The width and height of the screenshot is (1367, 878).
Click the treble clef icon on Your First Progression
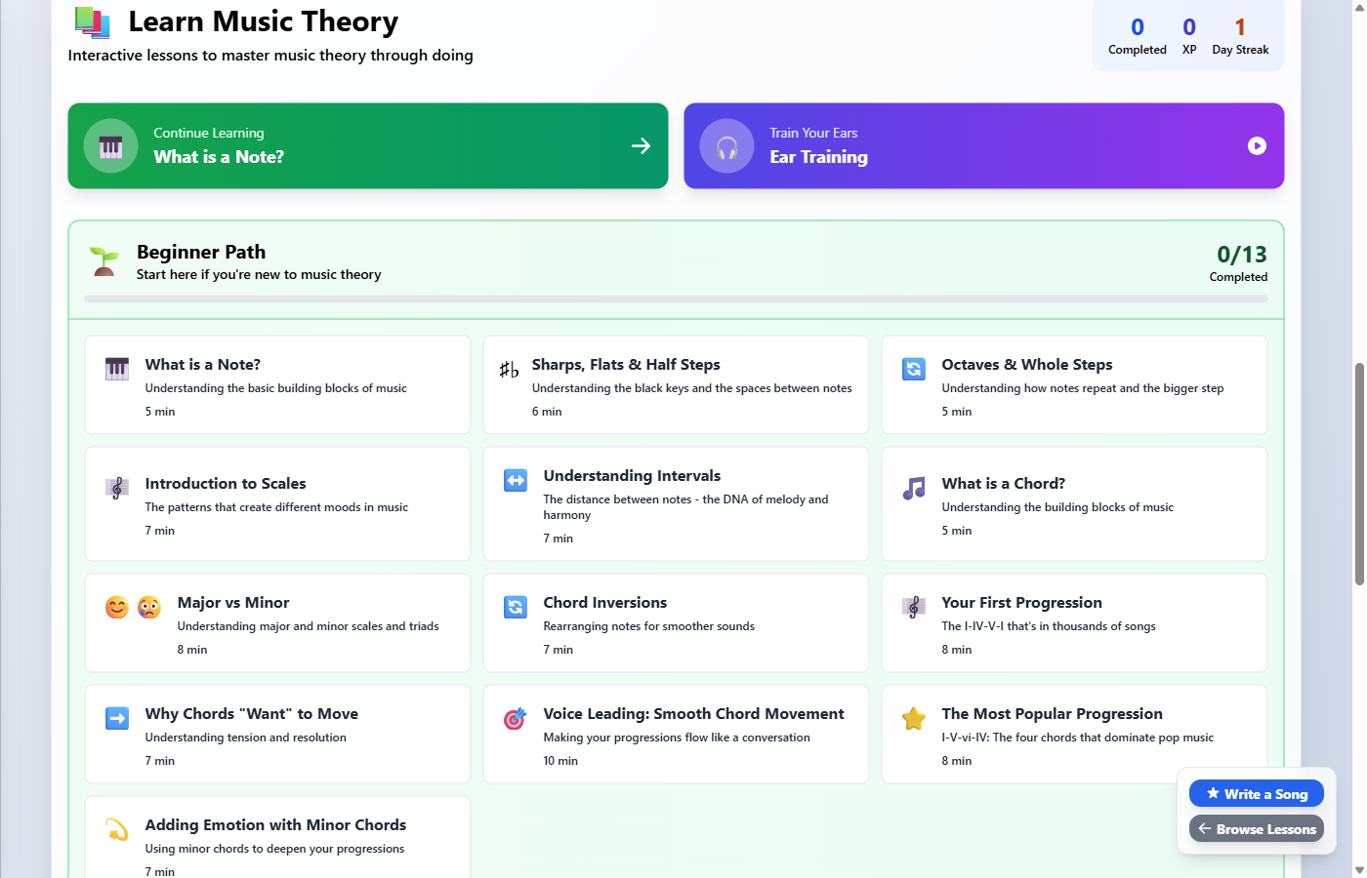pos(913,607)
